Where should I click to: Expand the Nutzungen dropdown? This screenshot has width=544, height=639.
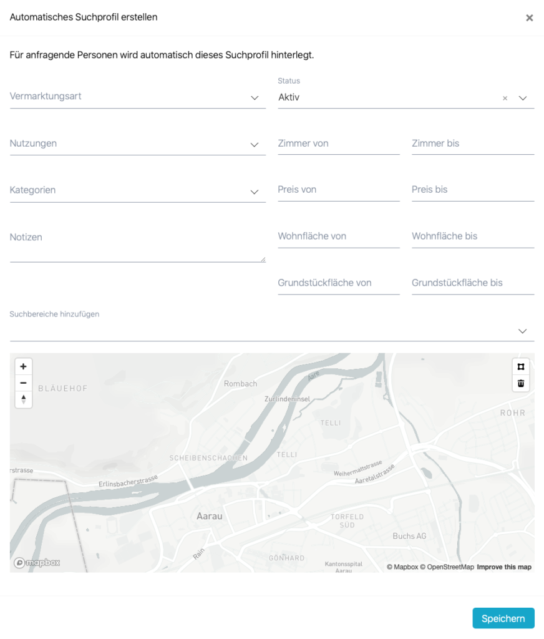click(137, 144)
